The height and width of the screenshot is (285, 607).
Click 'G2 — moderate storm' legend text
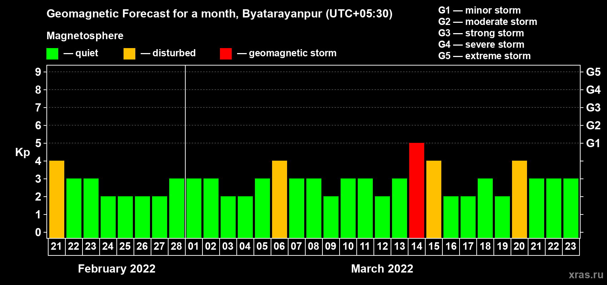click(x=488, y=22)
